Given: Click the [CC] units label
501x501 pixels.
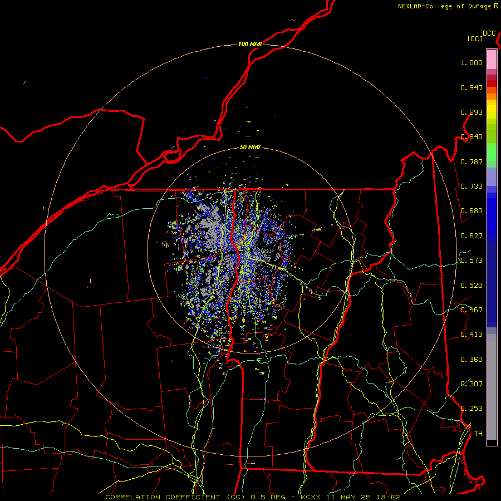Looking at the screenshot, I should click(475, 38).
